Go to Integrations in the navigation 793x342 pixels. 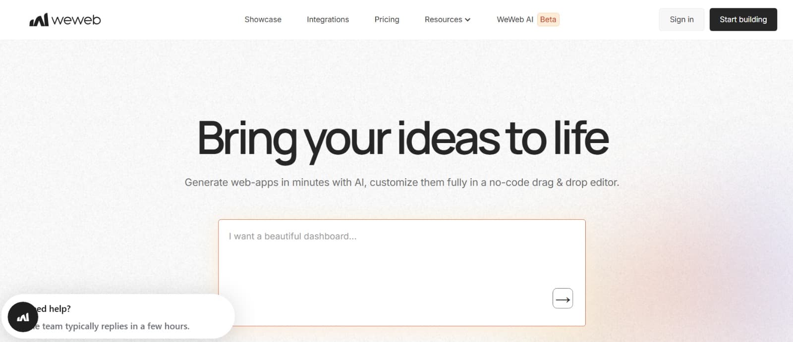[328, 20]
